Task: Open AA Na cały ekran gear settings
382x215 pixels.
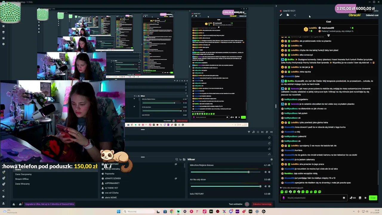Action: pos(269,186)
